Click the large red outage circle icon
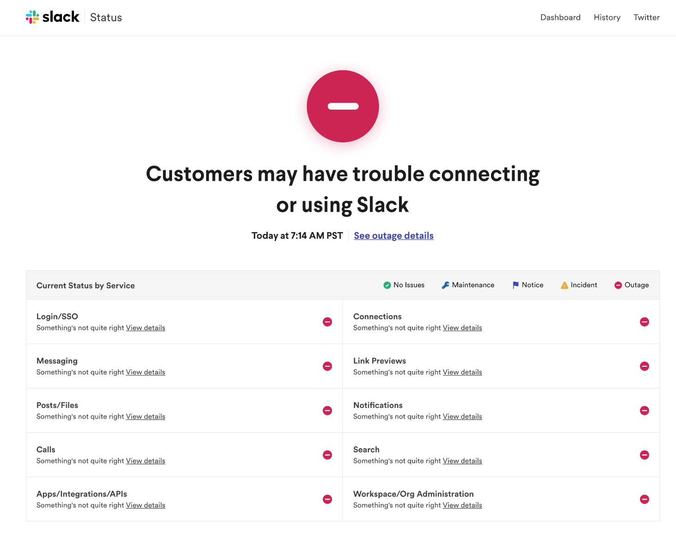Screen dimensions: 676x555 (x=343, y=106)
